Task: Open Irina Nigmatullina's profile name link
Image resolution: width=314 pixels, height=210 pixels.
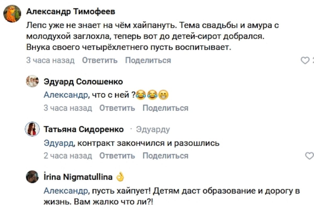Action: [78, 177]
